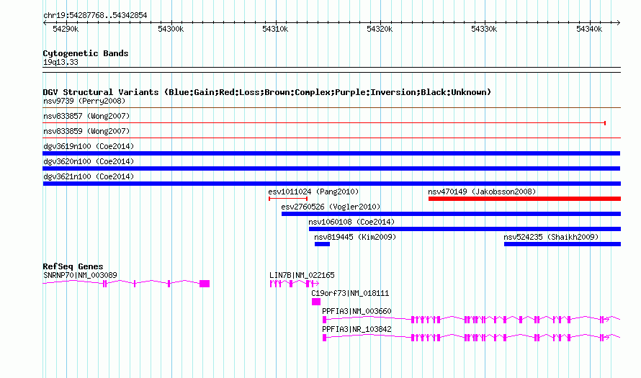Select the blue nsv1060108 gain bar
641x378 pixels.
465,229
